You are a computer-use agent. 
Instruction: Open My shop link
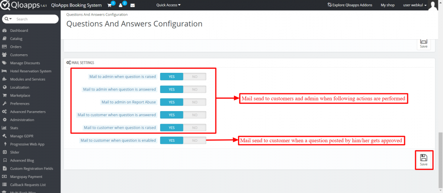coord(388,5)
